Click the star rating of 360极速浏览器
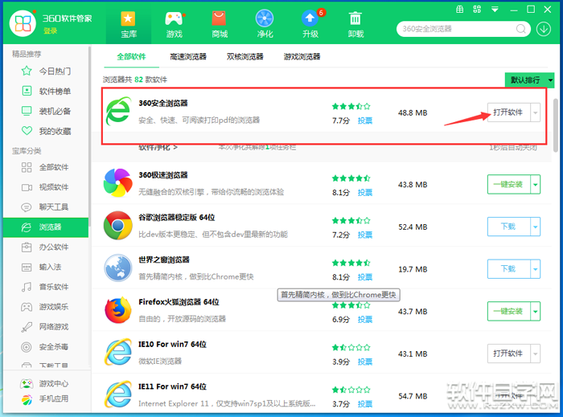Screen dimensions: 563x417 click(351, 178)
